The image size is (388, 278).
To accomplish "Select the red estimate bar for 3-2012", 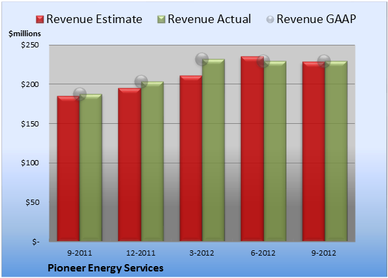I will [x=191, y=158].
